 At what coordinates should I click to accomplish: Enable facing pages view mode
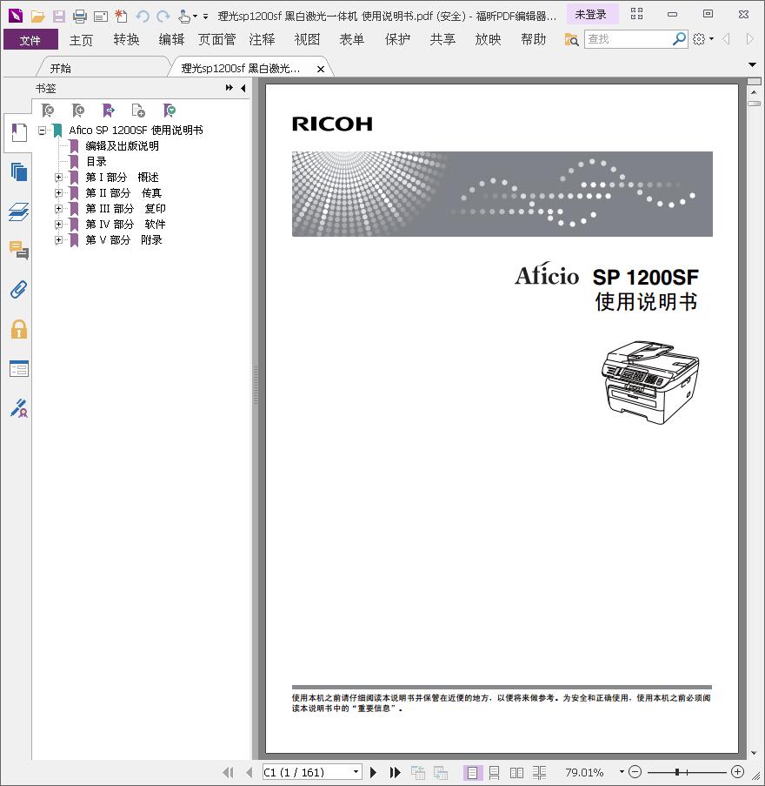pos(516,772)
